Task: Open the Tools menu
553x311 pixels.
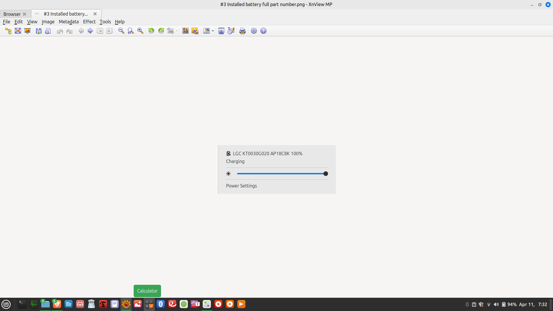Action: [105, 22]
